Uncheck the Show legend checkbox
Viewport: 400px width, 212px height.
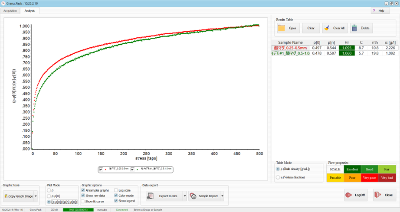(116, 201)
